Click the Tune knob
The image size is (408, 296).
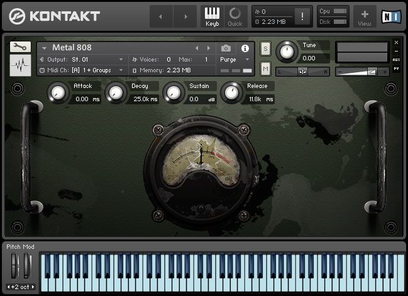(x=287, y=50)
